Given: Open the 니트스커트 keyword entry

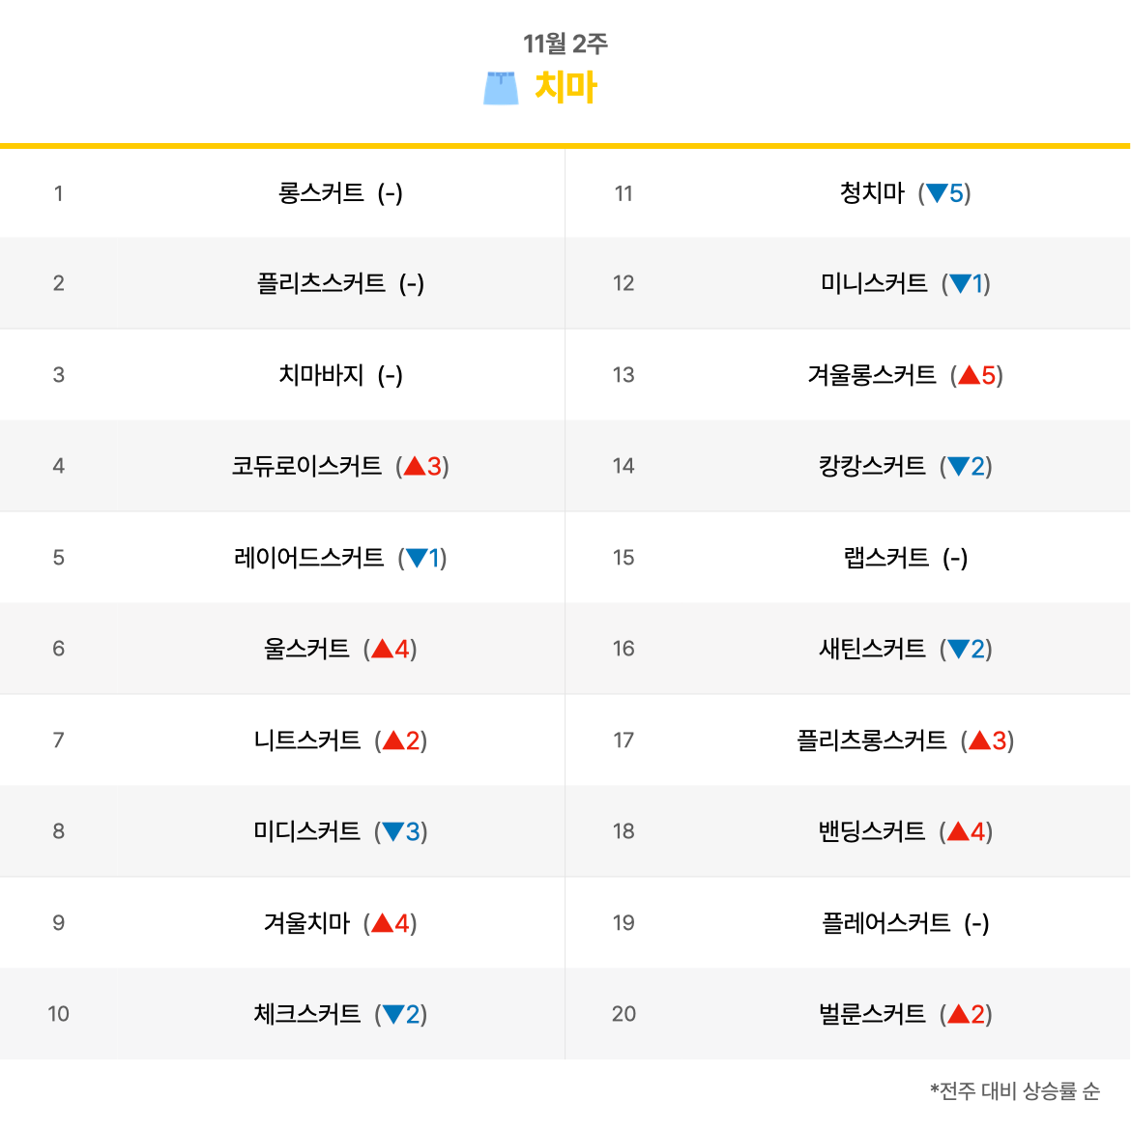Looking at the screenshot, I should (x=306, y=740).
